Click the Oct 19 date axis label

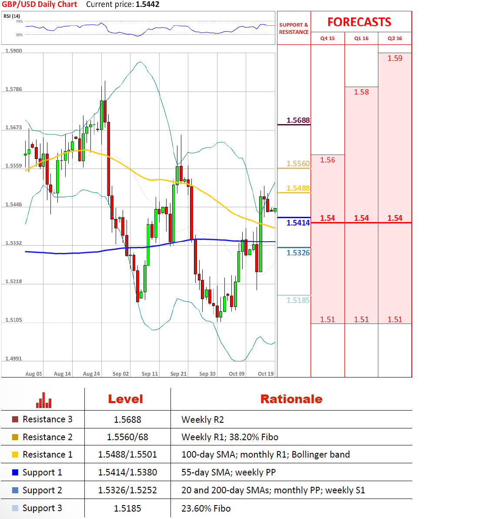tap(266, 374)
